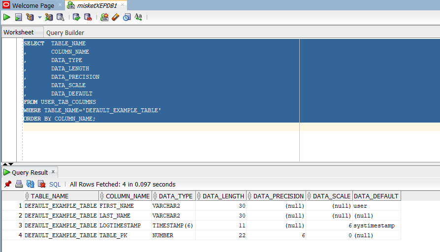Select the TABLE_PK cell

125,235
